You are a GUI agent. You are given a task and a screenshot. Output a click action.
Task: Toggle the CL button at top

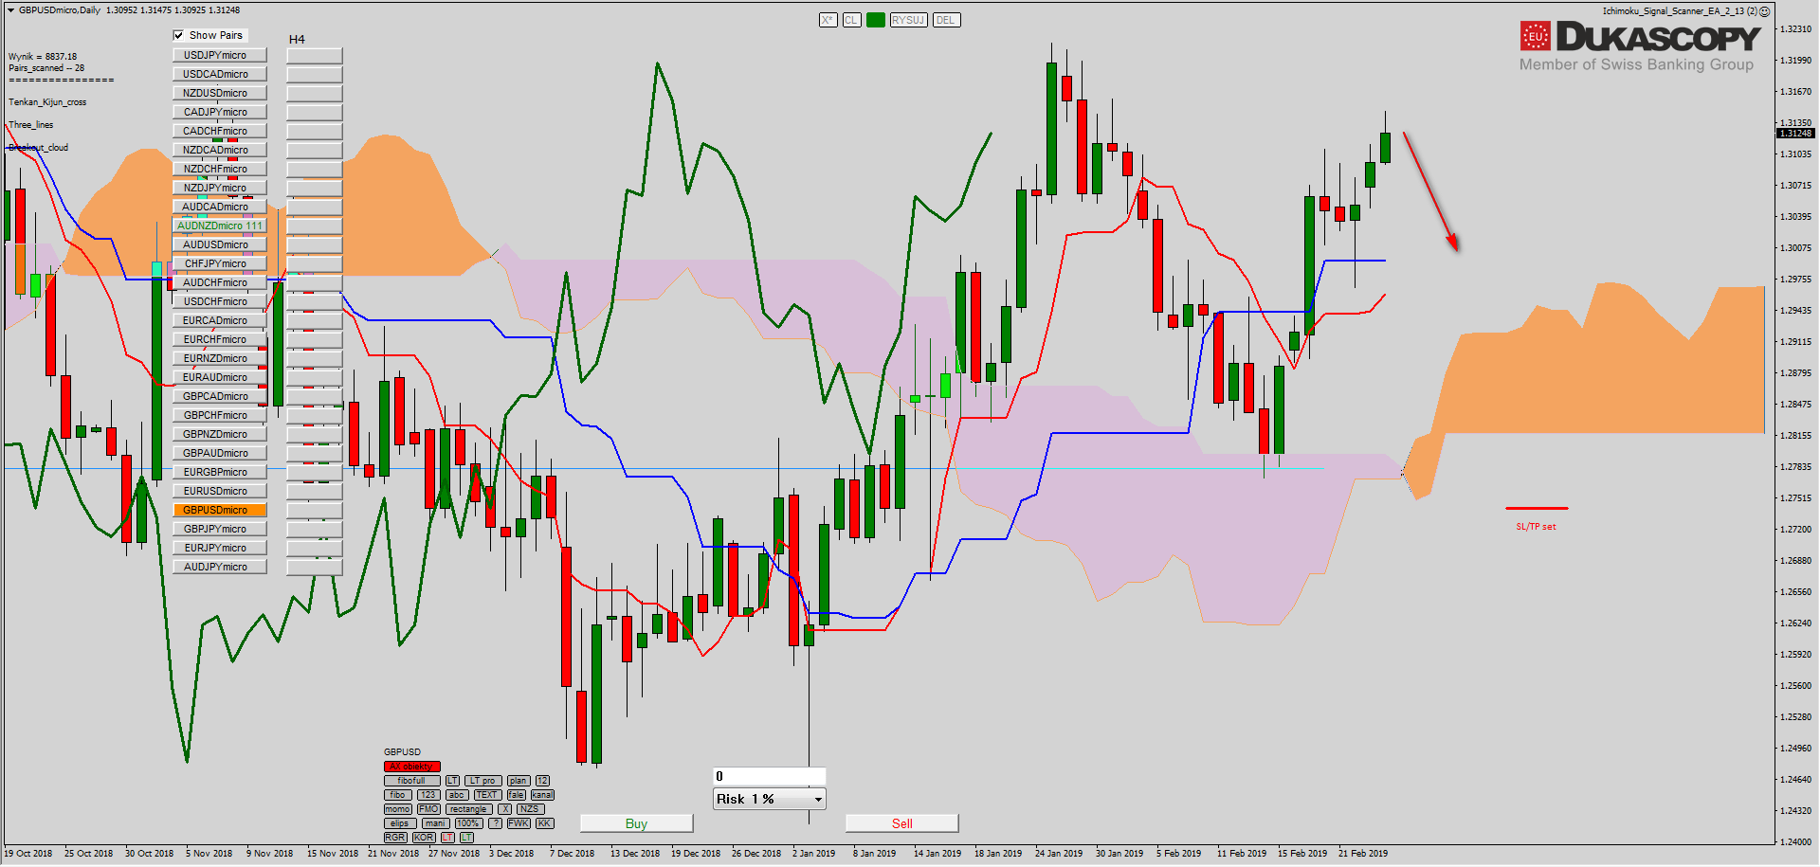(851, 20)
